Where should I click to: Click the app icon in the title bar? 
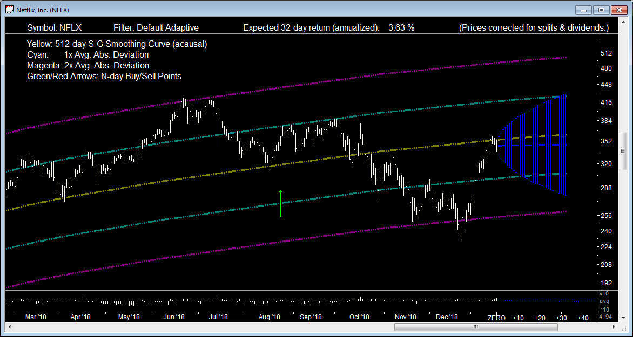[x=9, y=10]
